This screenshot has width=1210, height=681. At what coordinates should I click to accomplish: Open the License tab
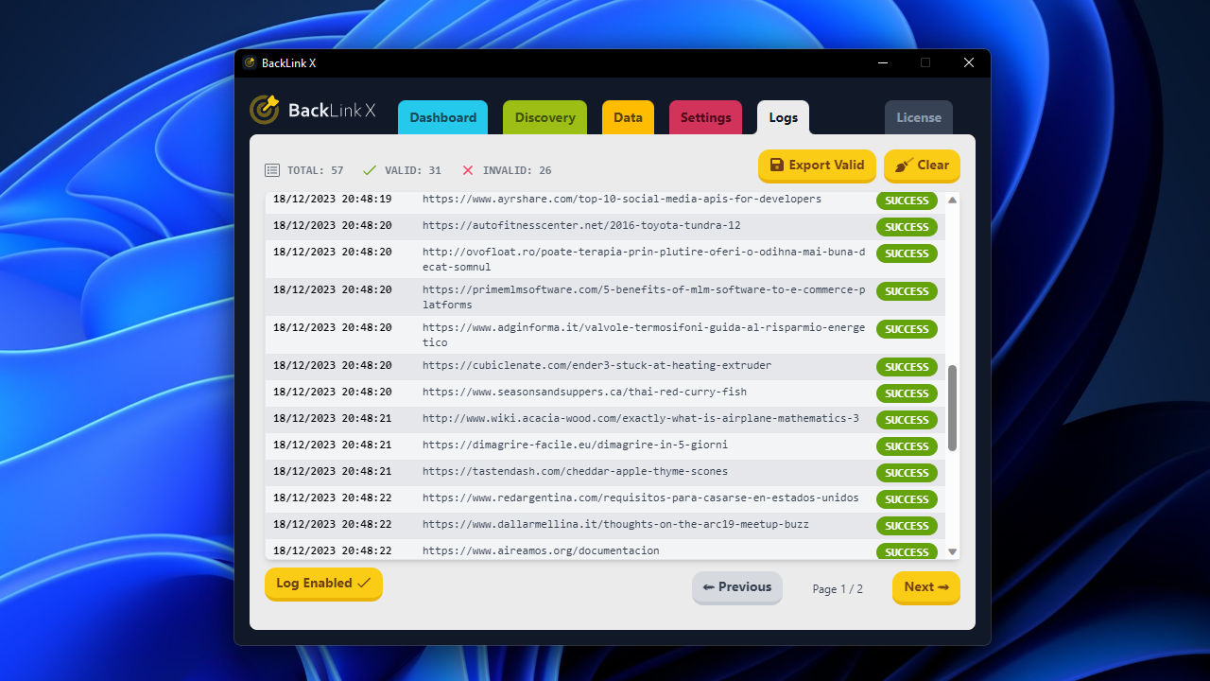click(x=918, y=118)
